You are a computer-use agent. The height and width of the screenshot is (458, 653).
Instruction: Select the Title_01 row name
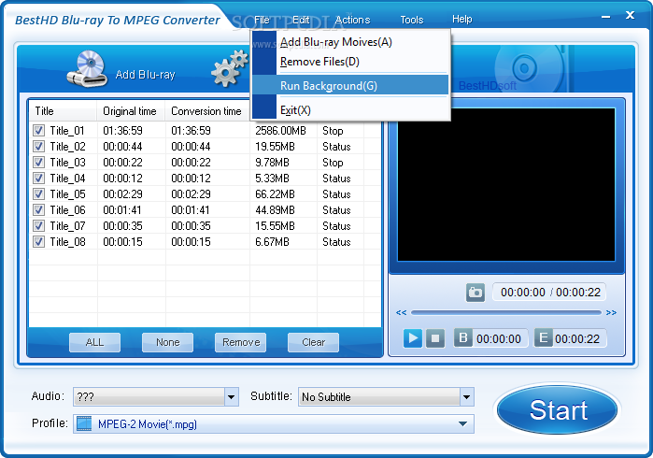pos(67,131)
